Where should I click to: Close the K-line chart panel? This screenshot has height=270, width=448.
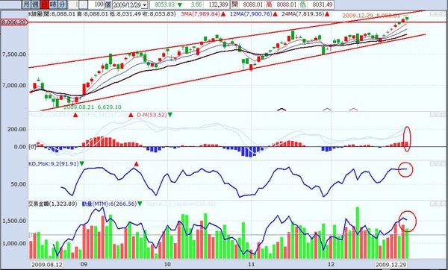(x=443, y=14)
